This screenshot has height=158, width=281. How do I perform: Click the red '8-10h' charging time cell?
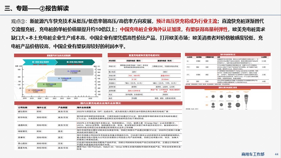click(x=134, y=79)
